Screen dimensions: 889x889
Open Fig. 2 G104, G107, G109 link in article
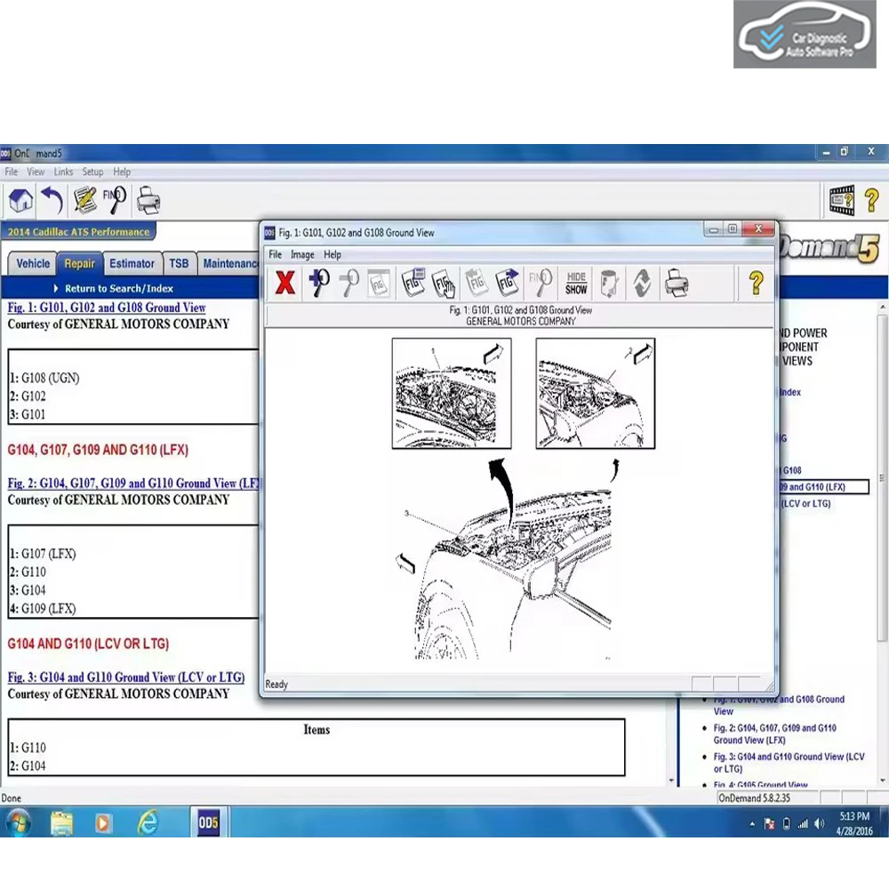coord(132,483)
